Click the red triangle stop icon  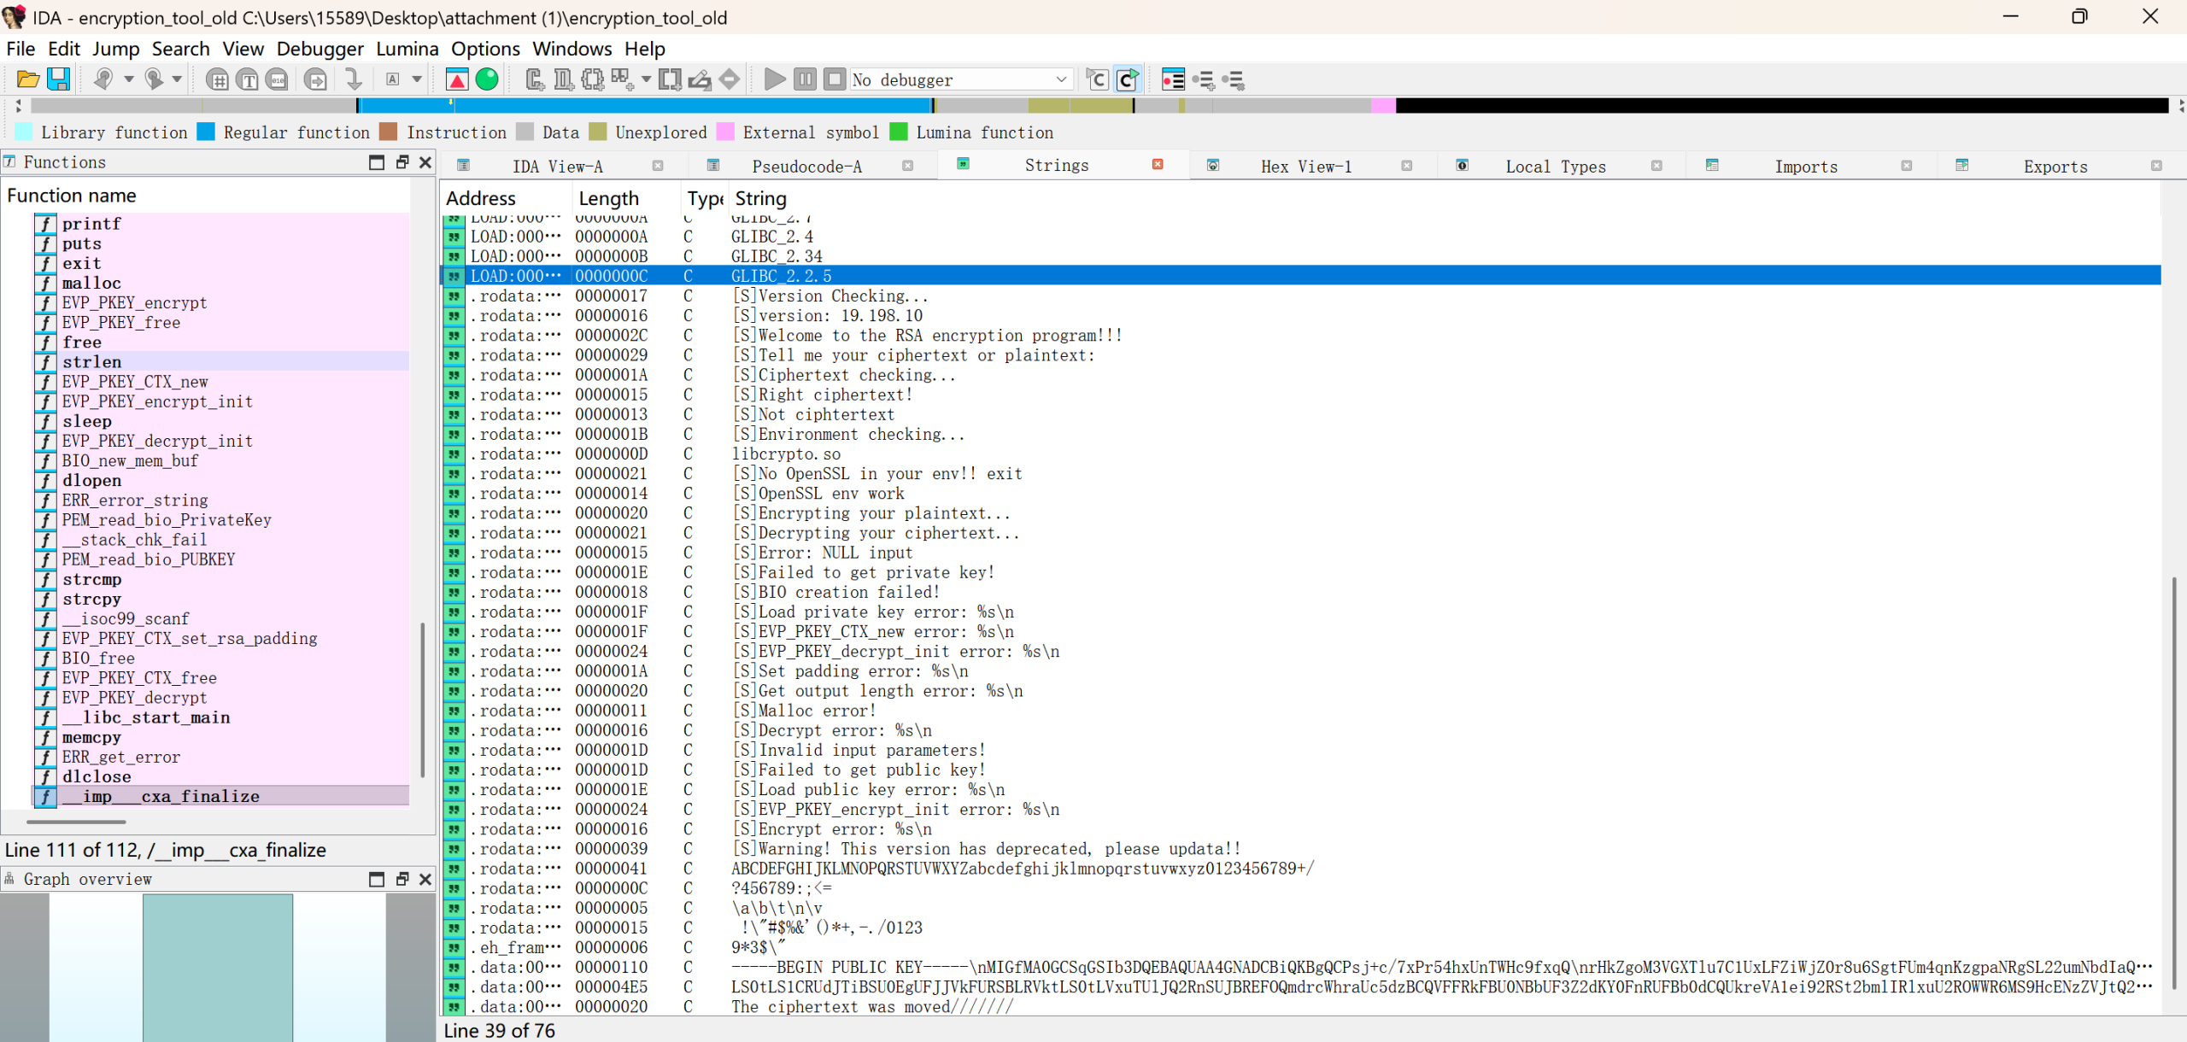click(457, 79)
